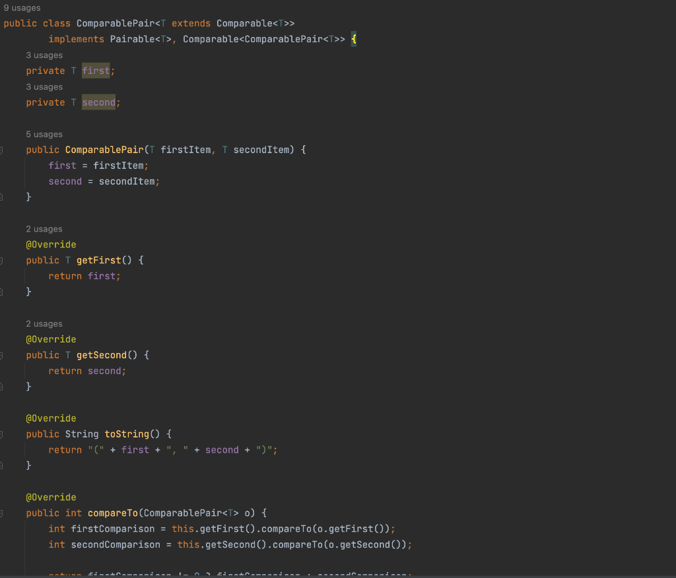
Task: Open '3 usages' hint above the first field
Action: [44, 55]
